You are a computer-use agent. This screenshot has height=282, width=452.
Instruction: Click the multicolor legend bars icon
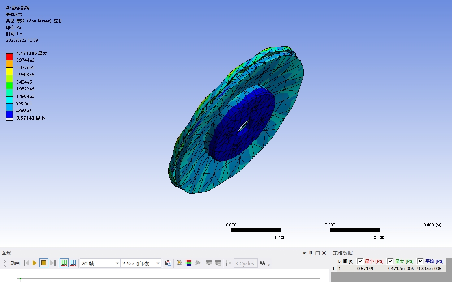(188, 263)
